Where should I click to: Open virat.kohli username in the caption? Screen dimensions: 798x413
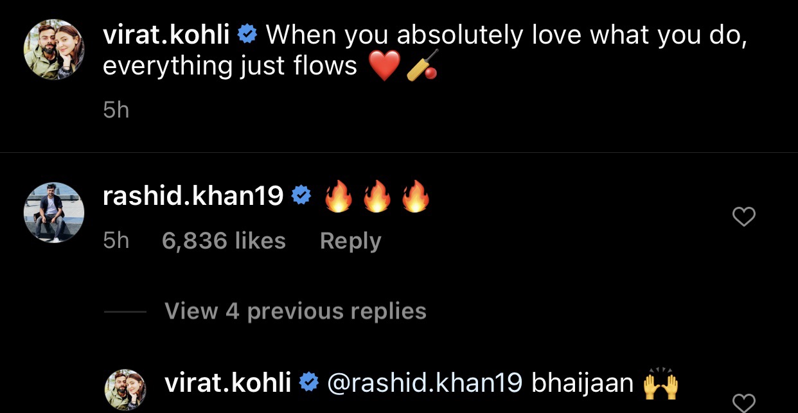(166, 35)
